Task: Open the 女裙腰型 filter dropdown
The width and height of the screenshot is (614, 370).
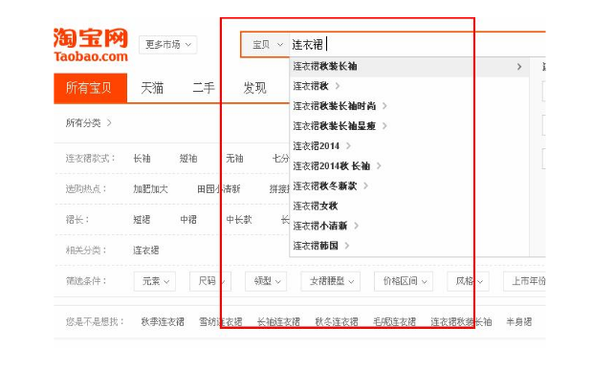Action: click(331, 281)
